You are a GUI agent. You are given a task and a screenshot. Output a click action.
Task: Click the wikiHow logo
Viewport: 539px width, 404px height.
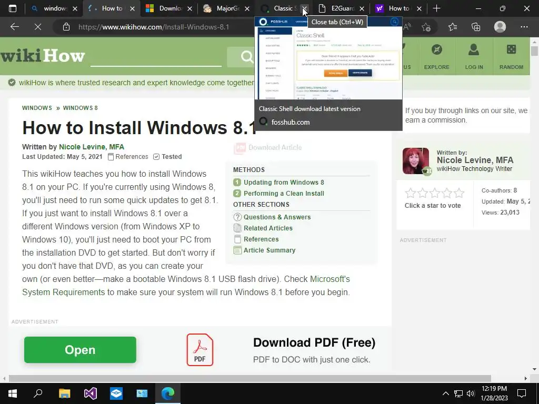(42, 56)
